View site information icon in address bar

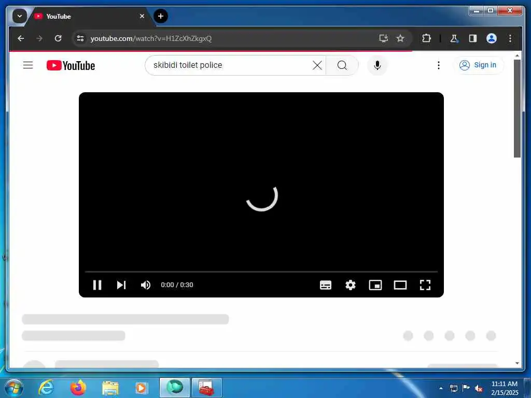click(80, 38)
